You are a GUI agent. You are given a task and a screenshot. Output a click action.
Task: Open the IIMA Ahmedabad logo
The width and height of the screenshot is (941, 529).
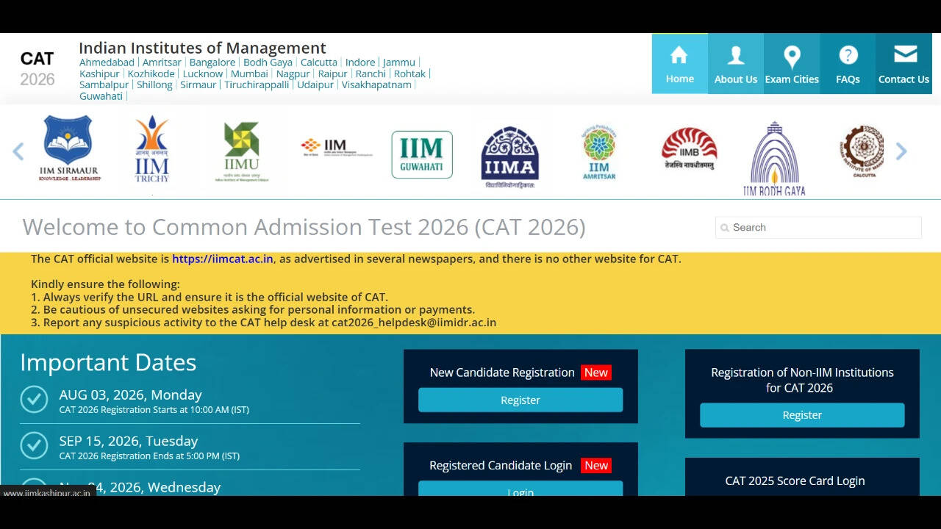[x=510, y=157]
